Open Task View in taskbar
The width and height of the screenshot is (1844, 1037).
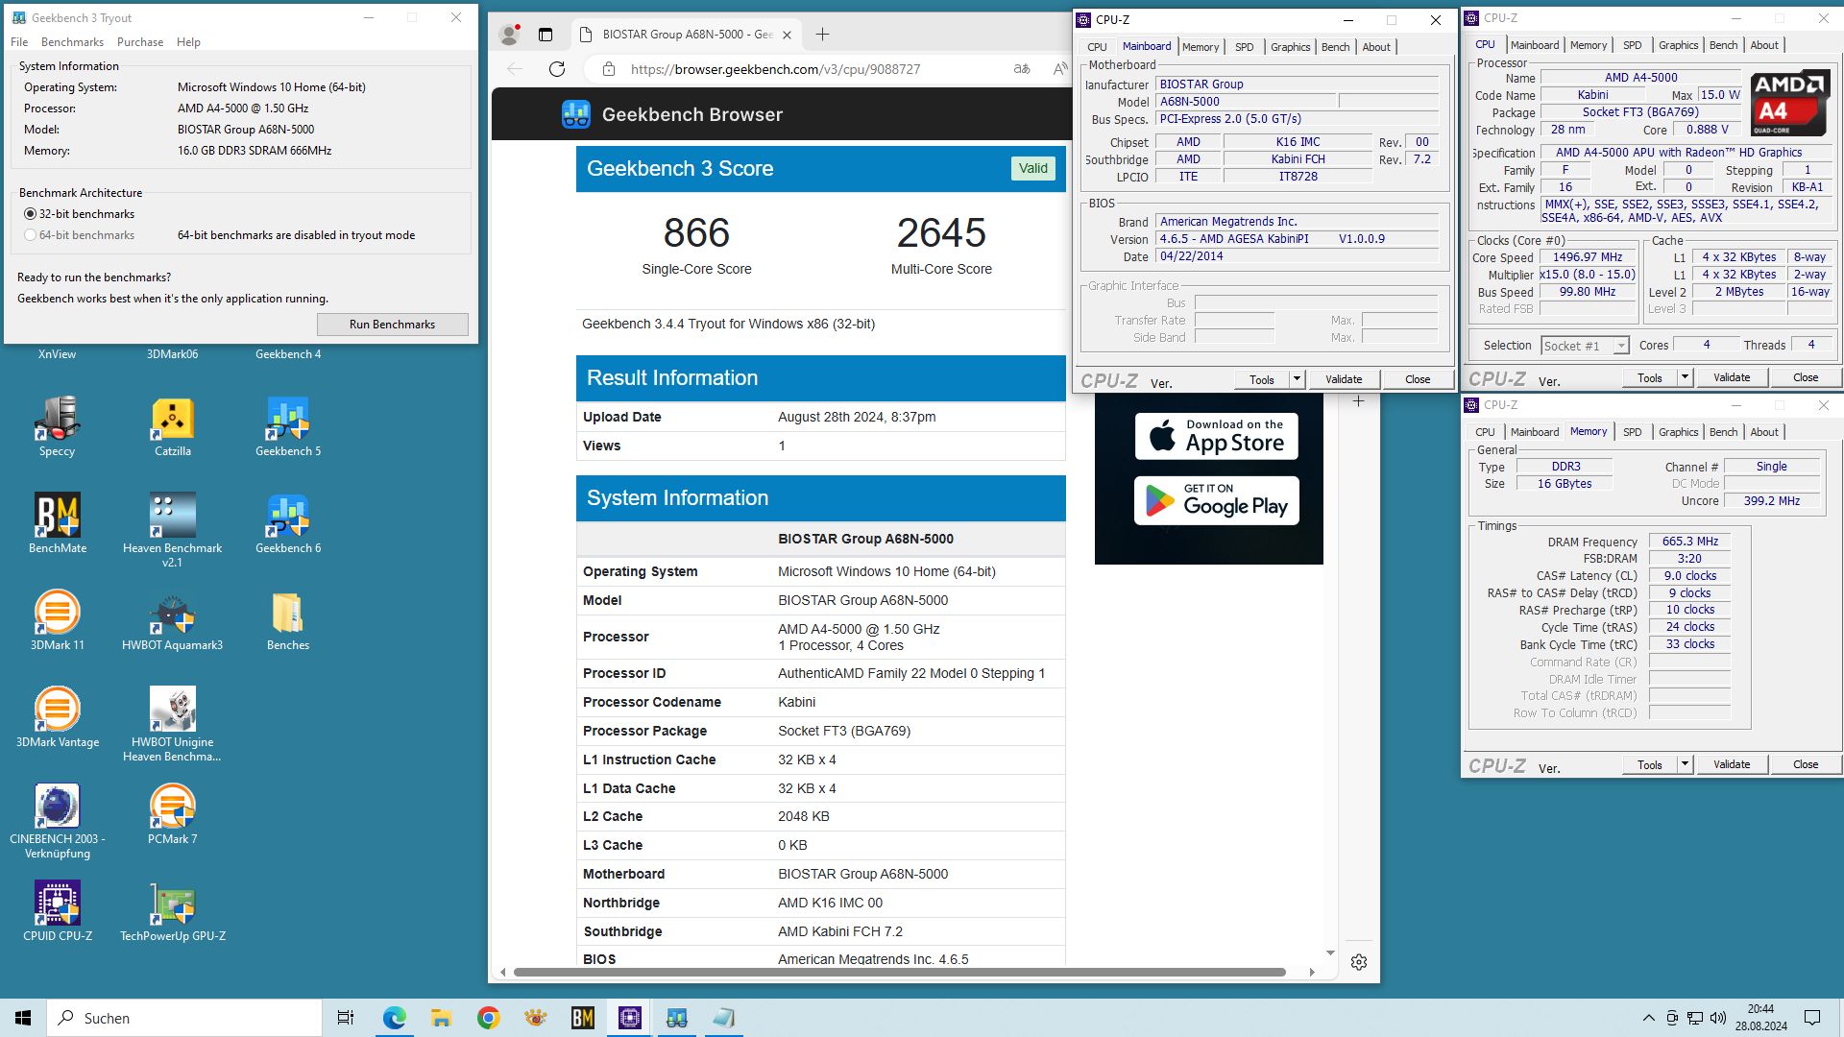346,1018
